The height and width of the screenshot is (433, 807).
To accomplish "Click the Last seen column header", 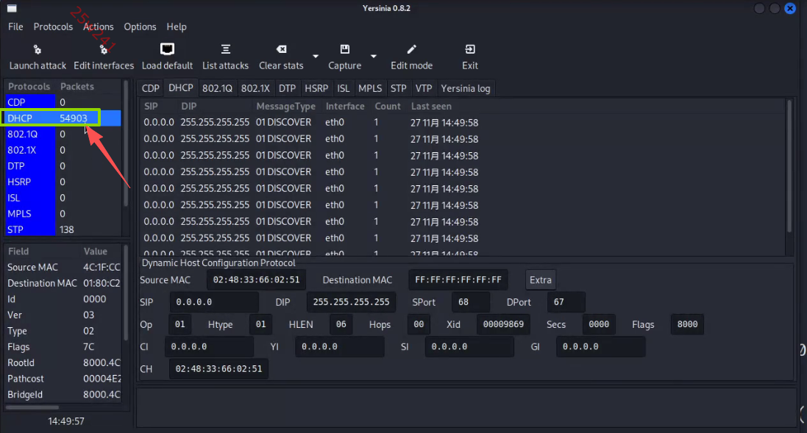I will [431, 107].
